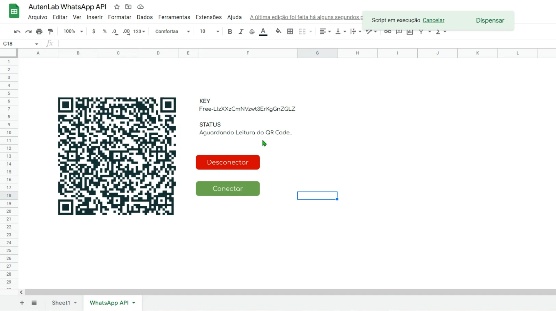The width and height of the screenshot is (556, 311).
Task: Open the Arquivo menu
Action: pyautogui.click(x=38, y=17)
